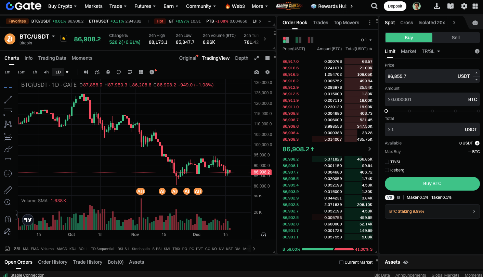Screen dimensions: 483x277
Task: Show more margin modes after Isolated 20x
Action: (454, 23)
